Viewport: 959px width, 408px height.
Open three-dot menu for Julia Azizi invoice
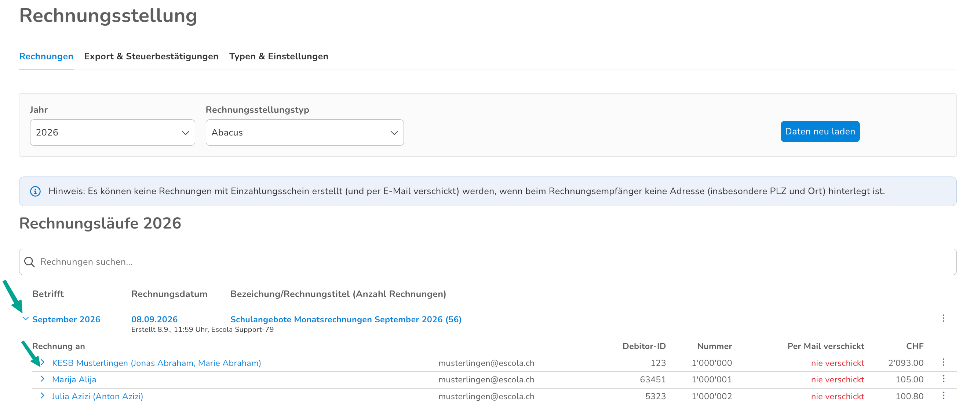pos(943,395)
